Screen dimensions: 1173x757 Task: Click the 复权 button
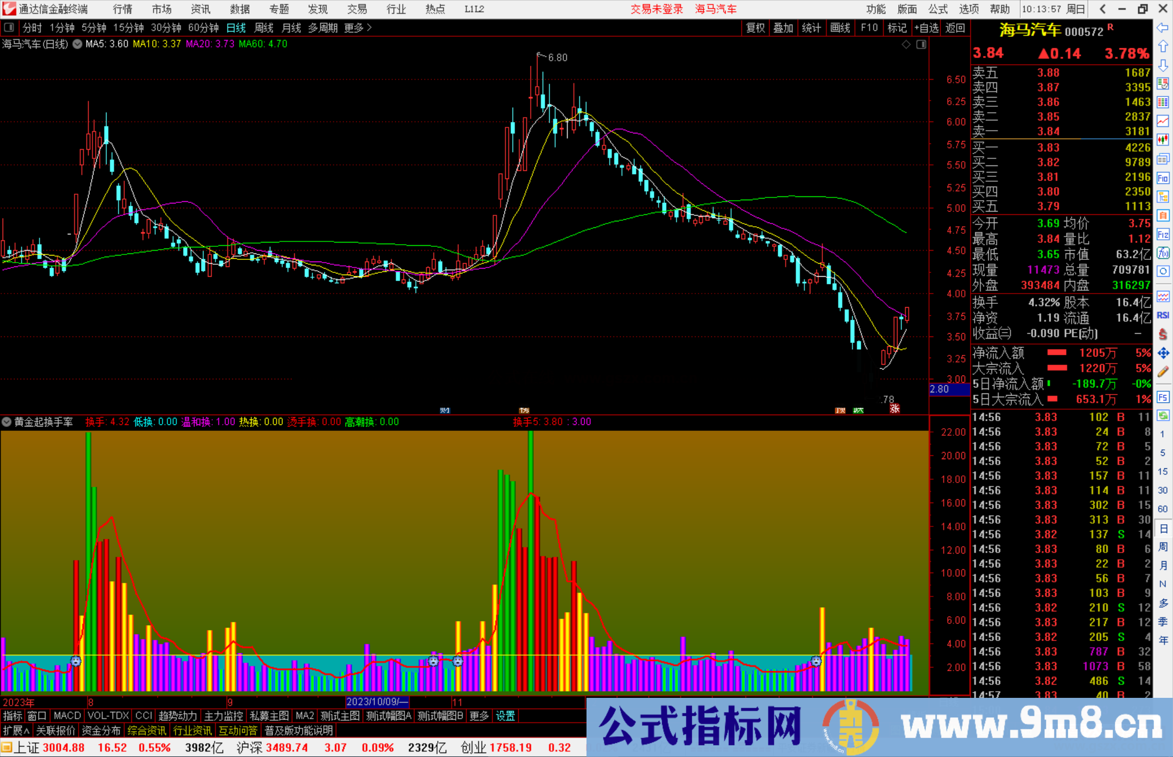pyautogui.click(x=755, y=28)
